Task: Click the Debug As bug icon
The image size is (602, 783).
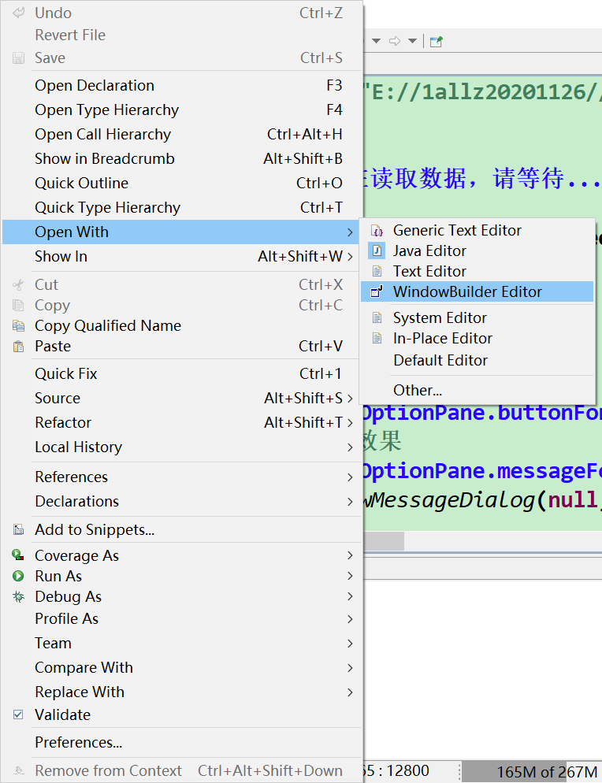Action: point(18,596)
